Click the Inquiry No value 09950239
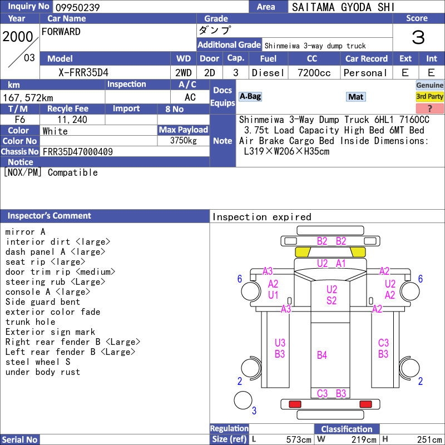The width and height of the screenshot is (445, 445). (x=77, y=7)
